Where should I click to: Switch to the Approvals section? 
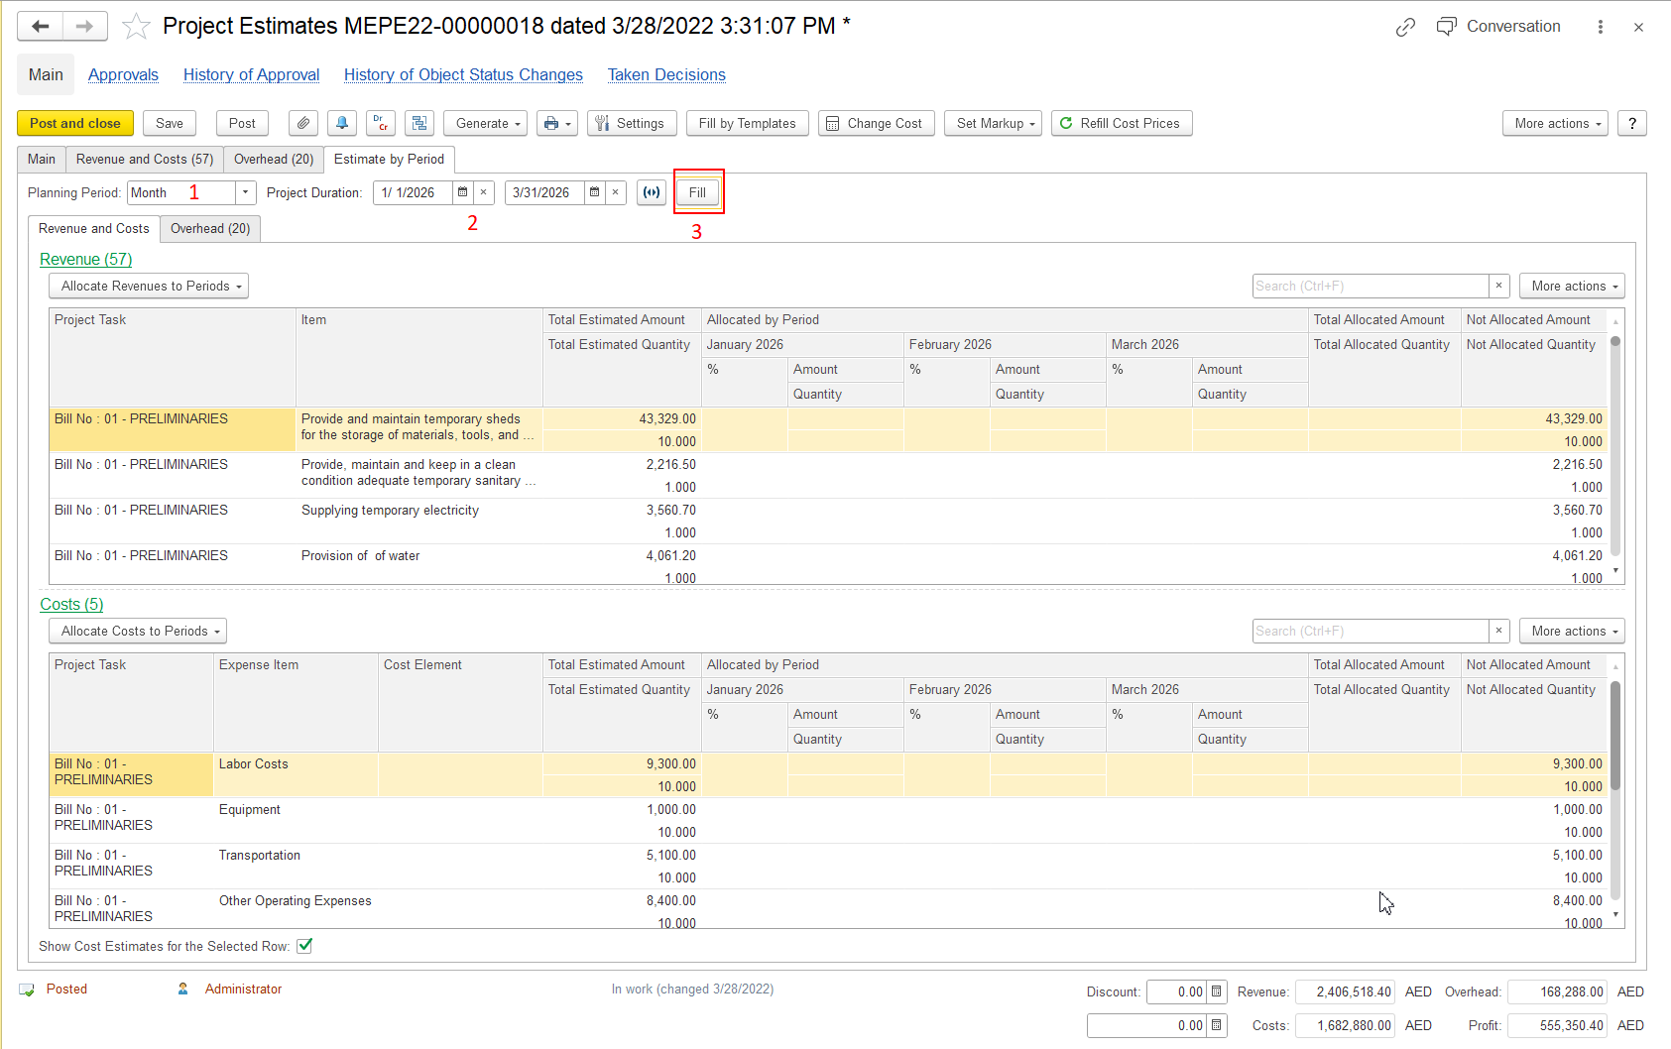123,74
